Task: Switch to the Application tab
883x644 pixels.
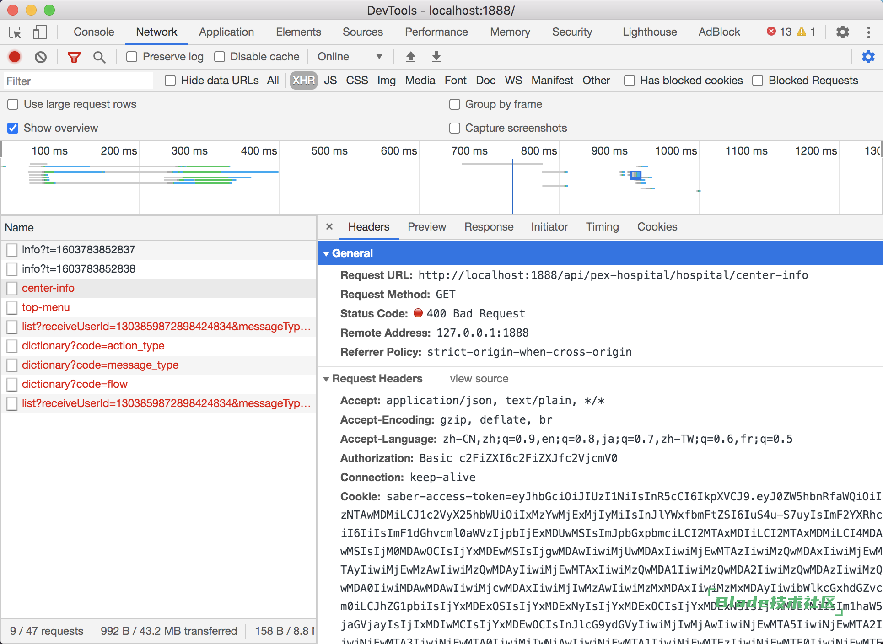Action: point(226,32)
